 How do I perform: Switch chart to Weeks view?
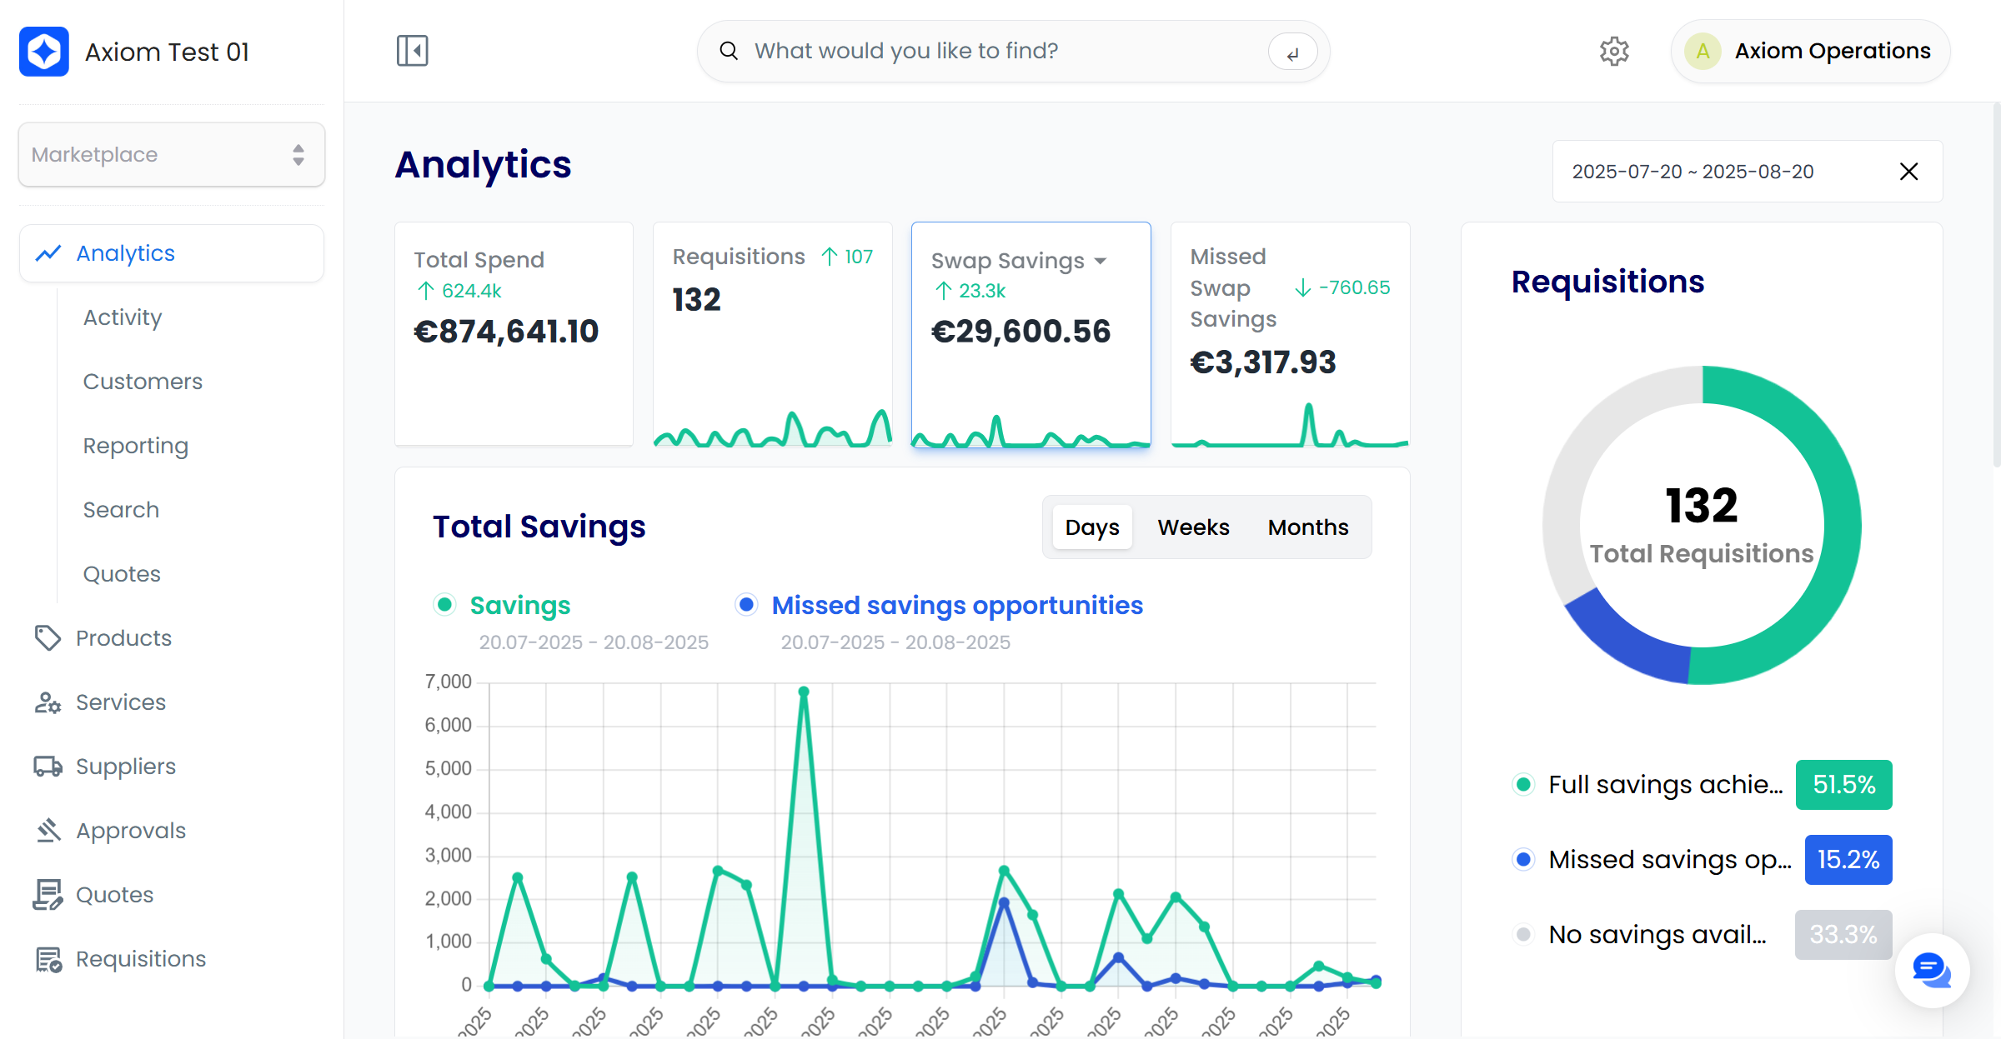(1193, 527)
